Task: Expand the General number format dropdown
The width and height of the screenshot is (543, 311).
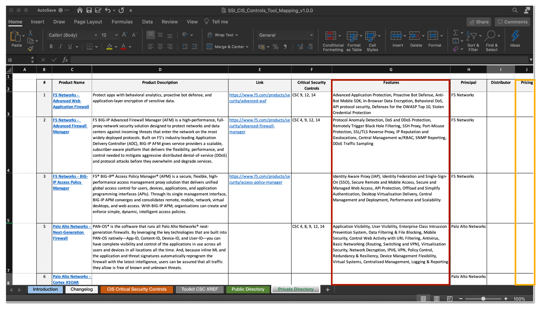Action: tap(286, 35)
